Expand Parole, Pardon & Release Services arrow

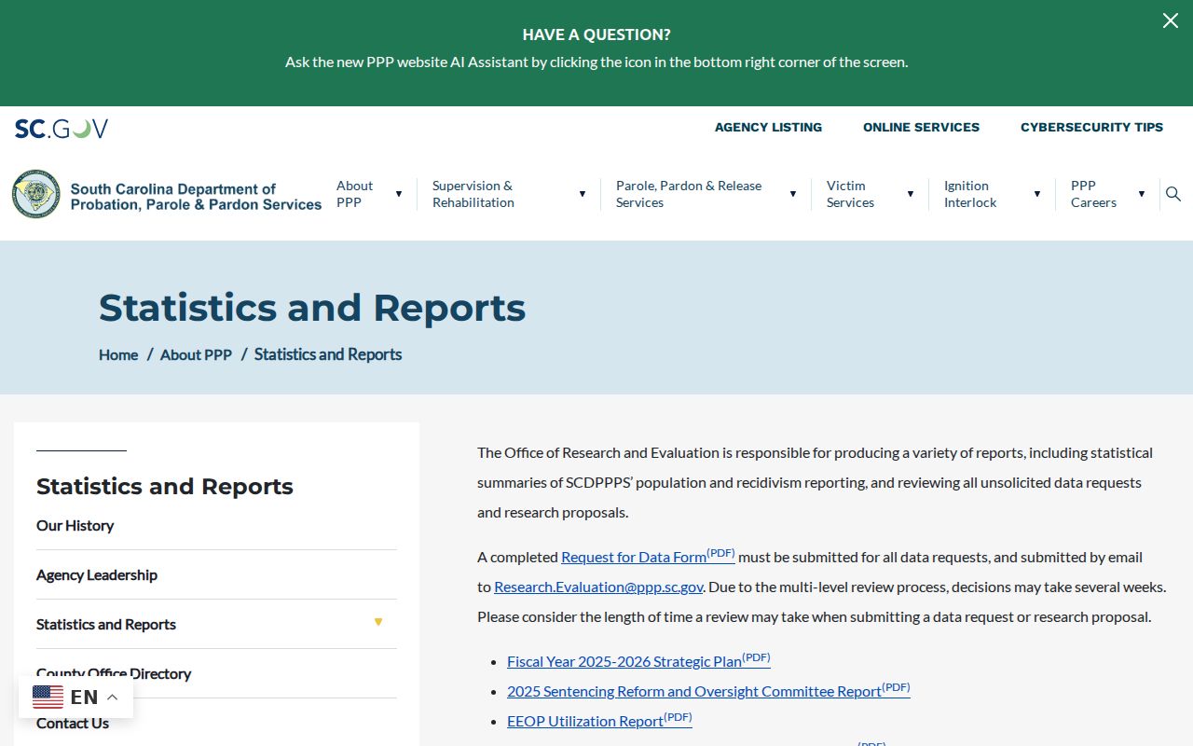(x=793, y=194)
